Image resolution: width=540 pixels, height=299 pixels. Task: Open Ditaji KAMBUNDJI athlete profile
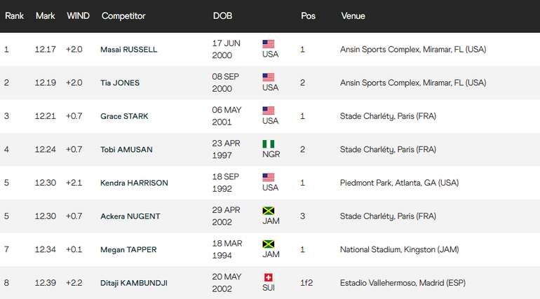(x=134, y=284)
